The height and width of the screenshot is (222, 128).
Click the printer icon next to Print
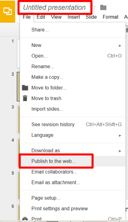click(x=25, y=219)
